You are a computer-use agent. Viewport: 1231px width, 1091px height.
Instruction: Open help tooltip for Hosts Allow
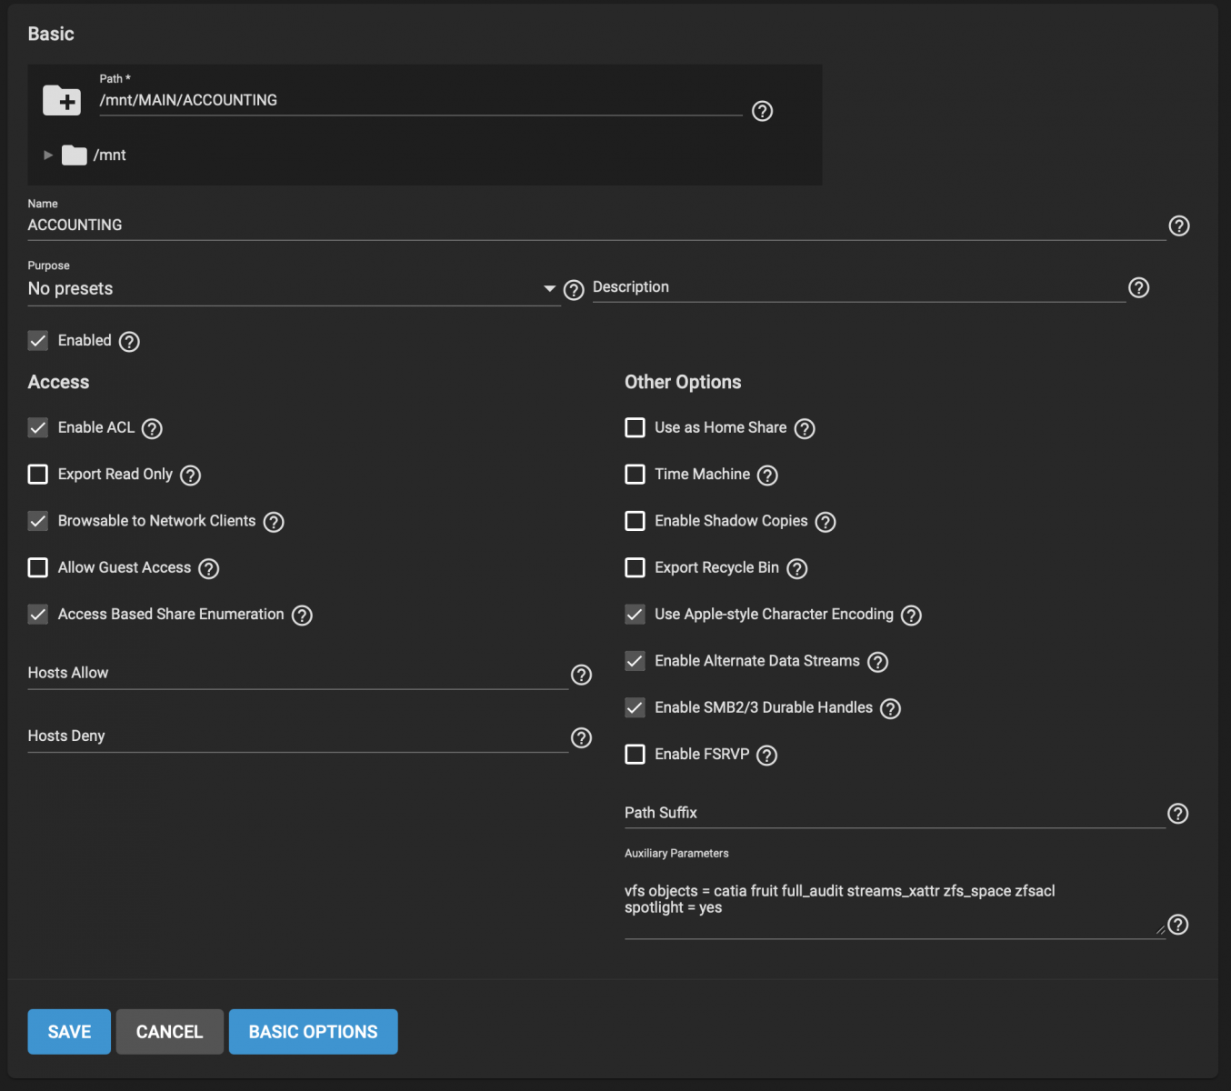pos(581,675)
